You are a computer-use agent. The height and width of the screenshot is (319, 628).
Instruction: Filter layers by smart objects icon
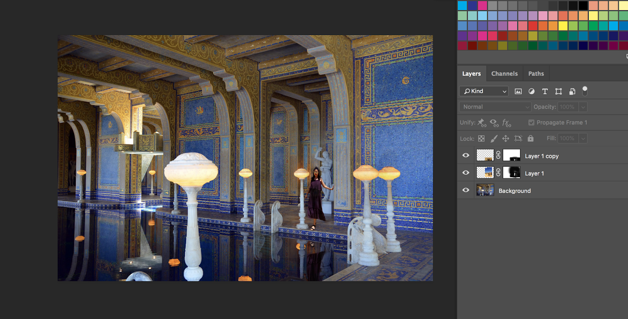coord(572,91)
